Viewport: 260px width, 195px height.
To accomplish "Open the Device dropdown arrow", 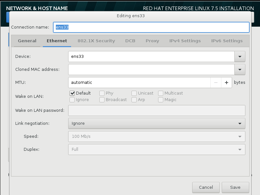I will pos(240,57).
